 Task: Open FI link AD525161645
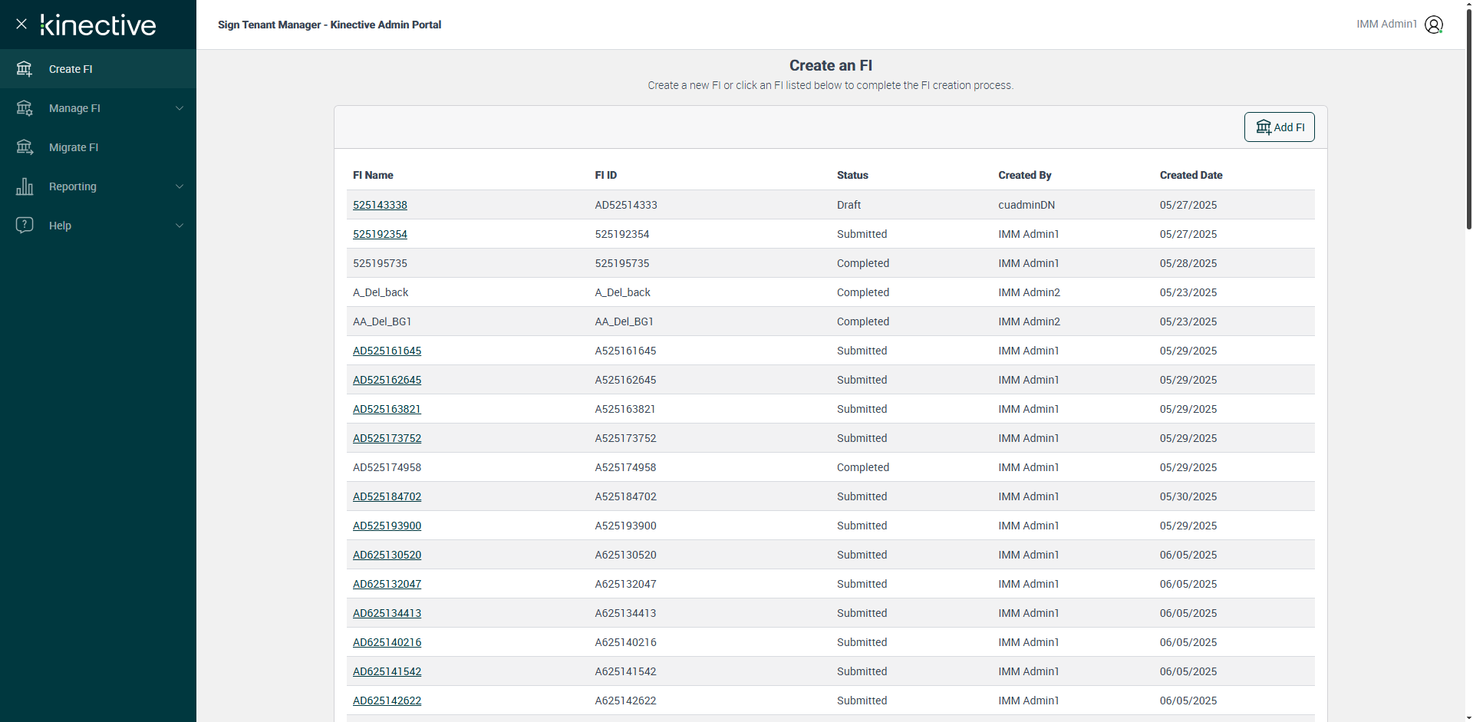click(387, 351)
